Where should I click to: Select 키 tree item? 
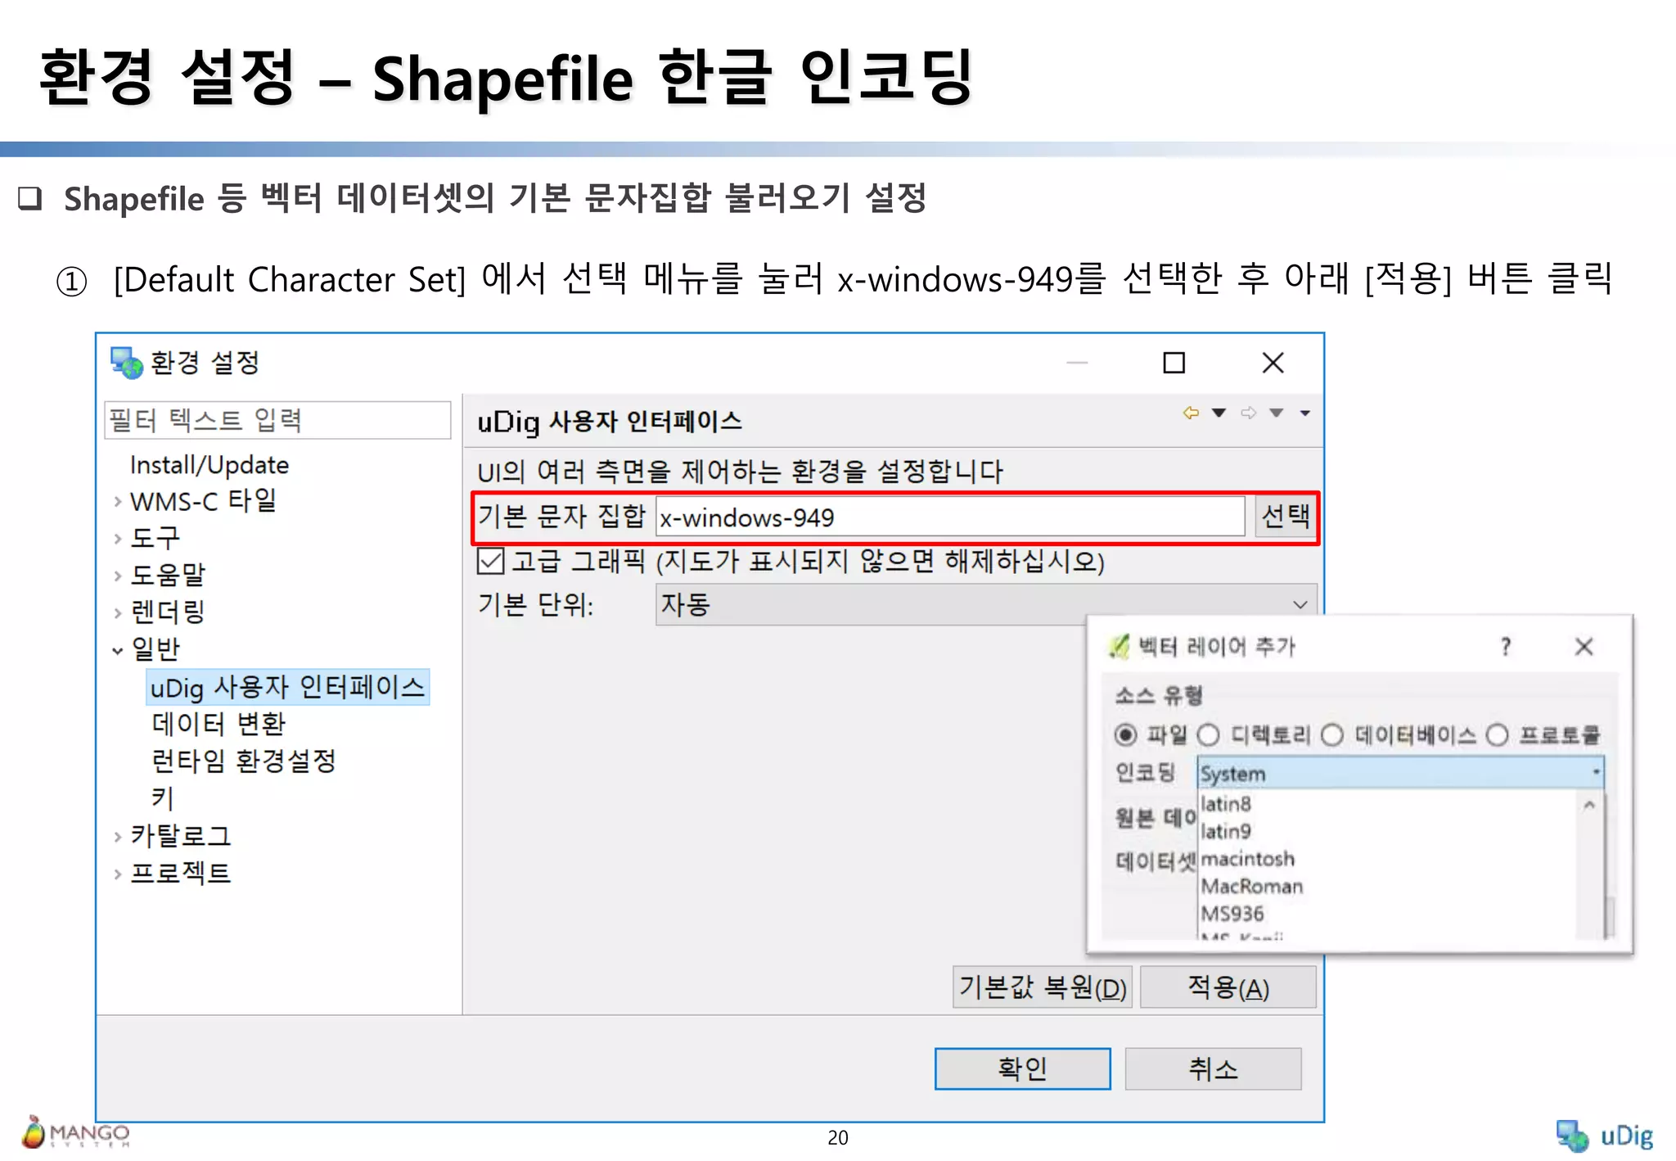pos(162,798)
